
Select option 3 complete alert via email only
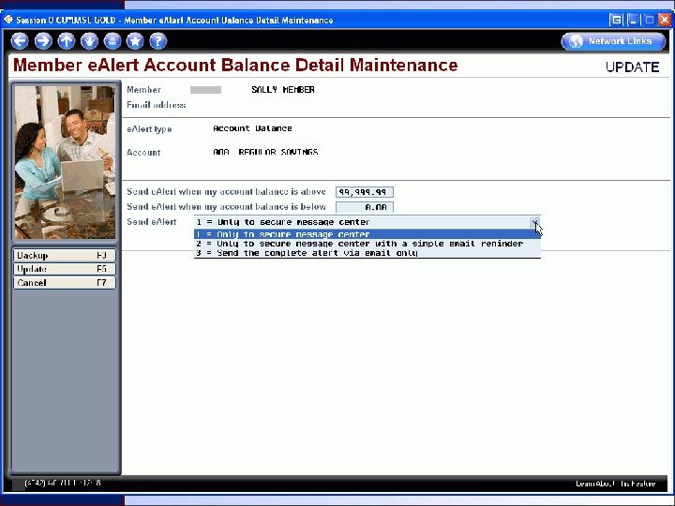367,253
